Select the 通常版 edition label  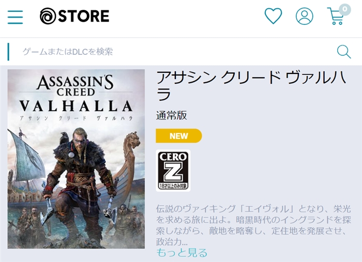(x=172, y=115)
